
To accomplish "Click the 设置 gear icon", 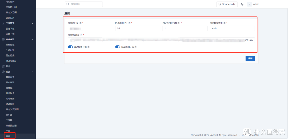I will pyautogui.click(x=3, y=71).
